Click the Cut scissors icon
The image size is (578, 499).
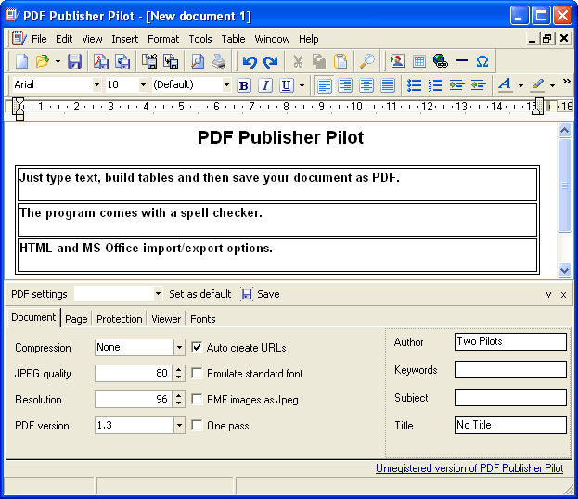[x=298, y=61]
